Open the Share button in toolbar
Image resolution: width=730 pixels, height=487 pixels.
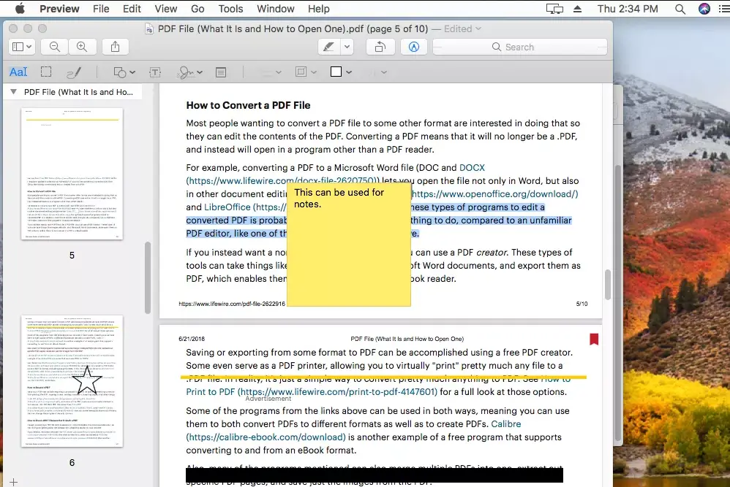(115, 47)
